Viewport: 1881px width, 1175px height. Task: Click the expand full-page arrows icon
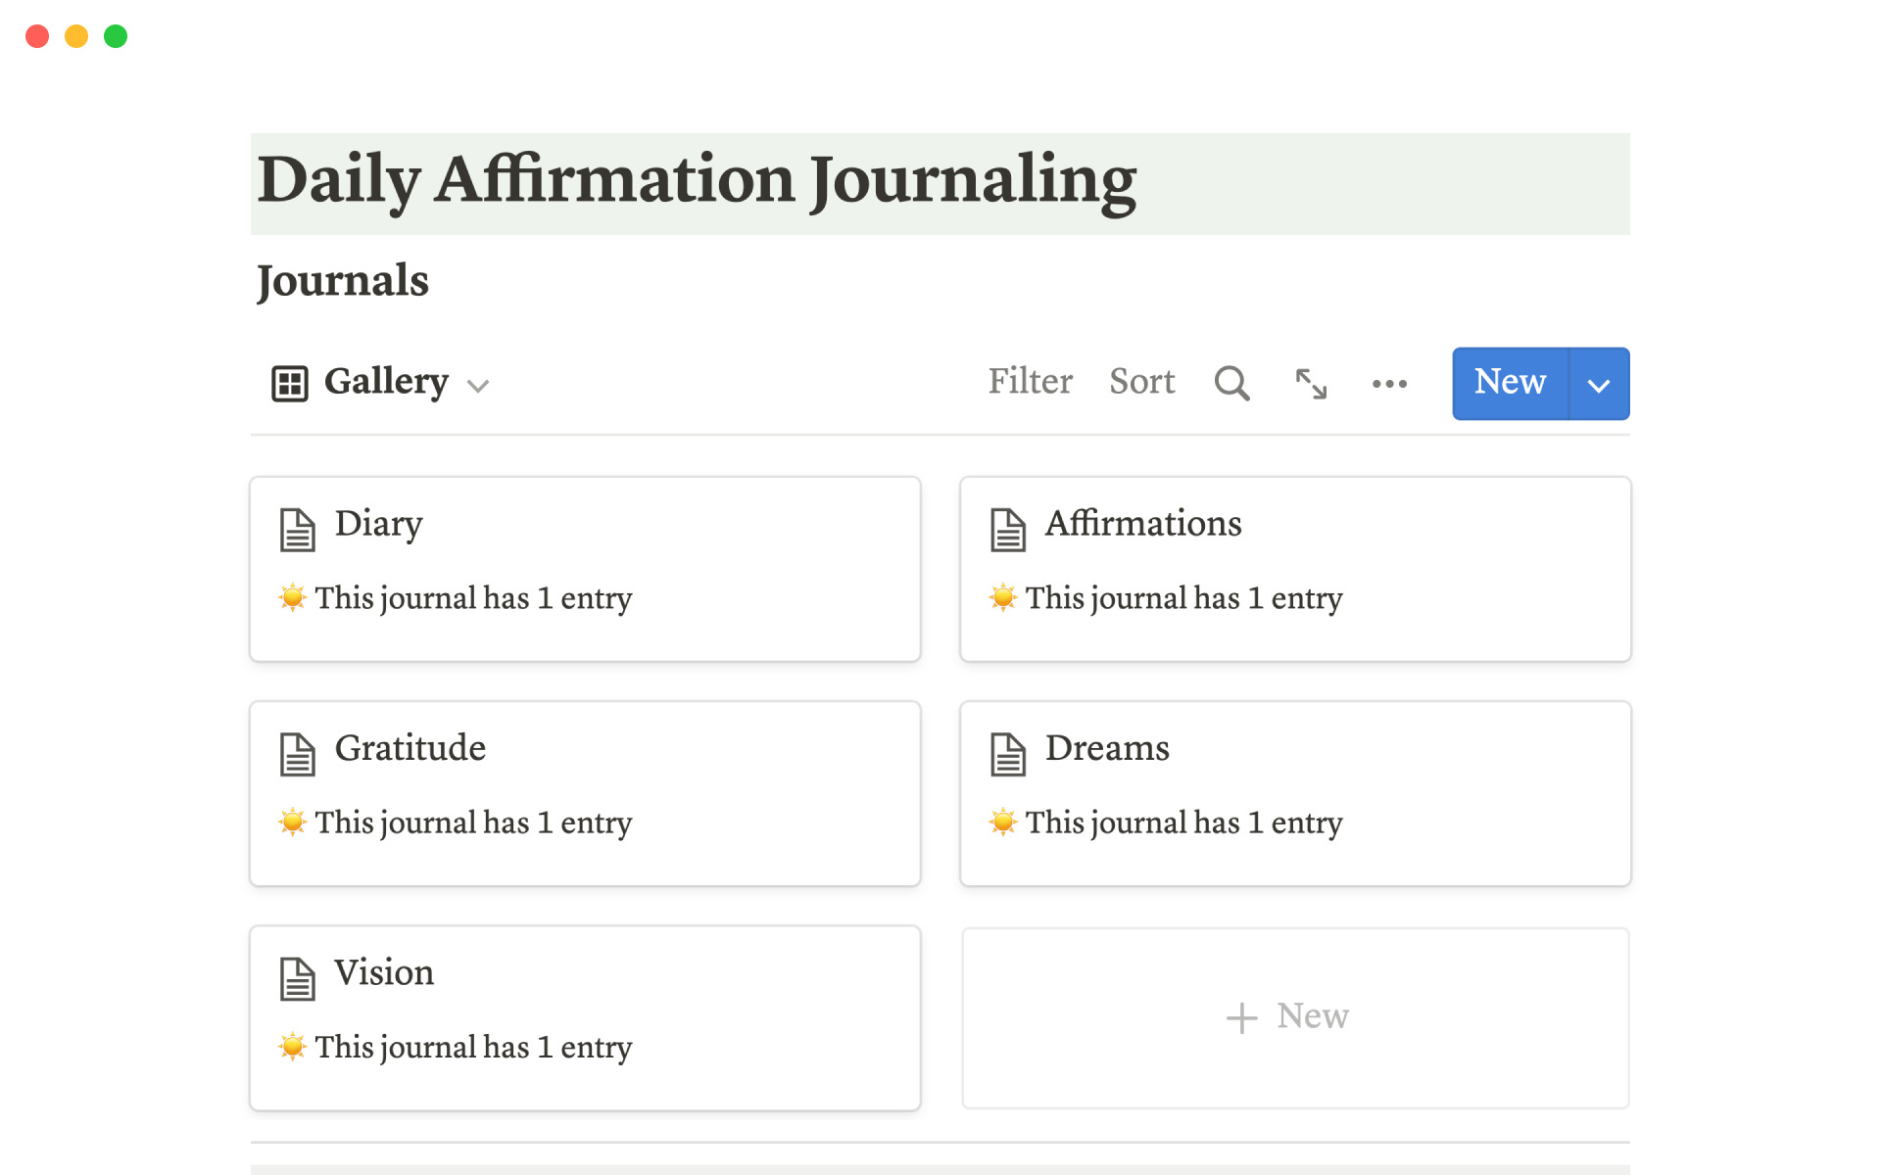1311,383
